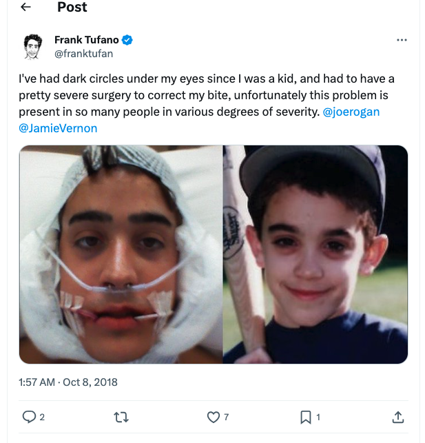Open the @JamieVernon mention link
Image resolution: width=425 pixels, height=443 pixels.
[58, 128]
